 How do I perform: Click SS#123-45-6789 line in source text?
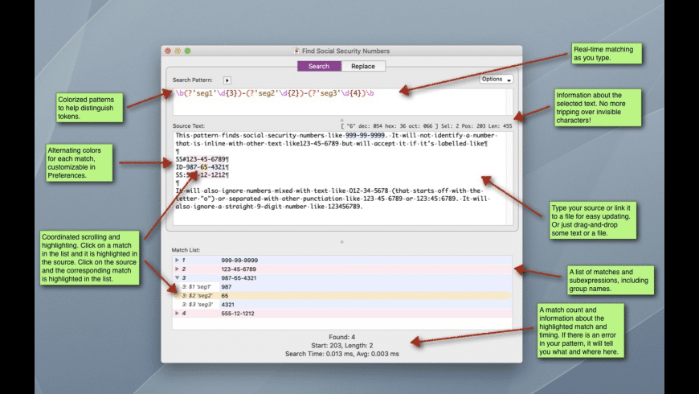tap(202, 159)
